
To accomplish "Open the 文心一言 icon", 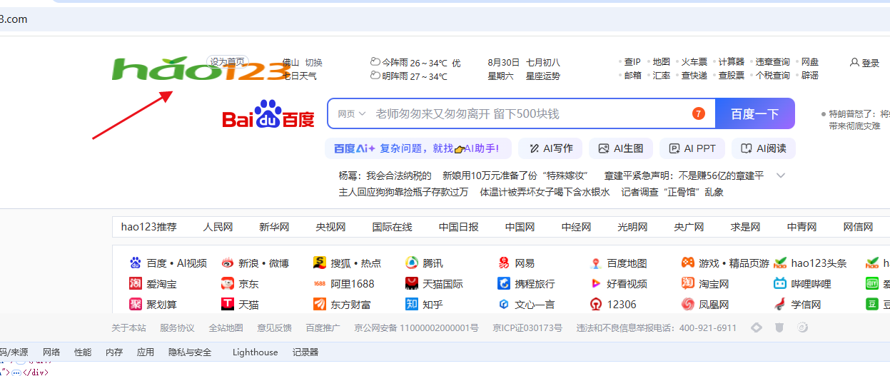I will [x=504, y=305].
